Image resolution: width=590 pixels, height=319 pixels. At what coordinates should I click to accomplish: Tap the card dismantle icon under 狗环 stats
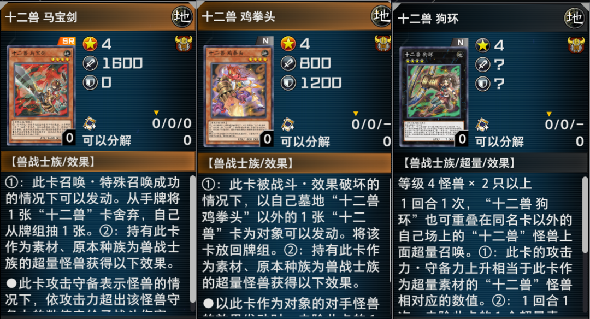tap(482, 125)
